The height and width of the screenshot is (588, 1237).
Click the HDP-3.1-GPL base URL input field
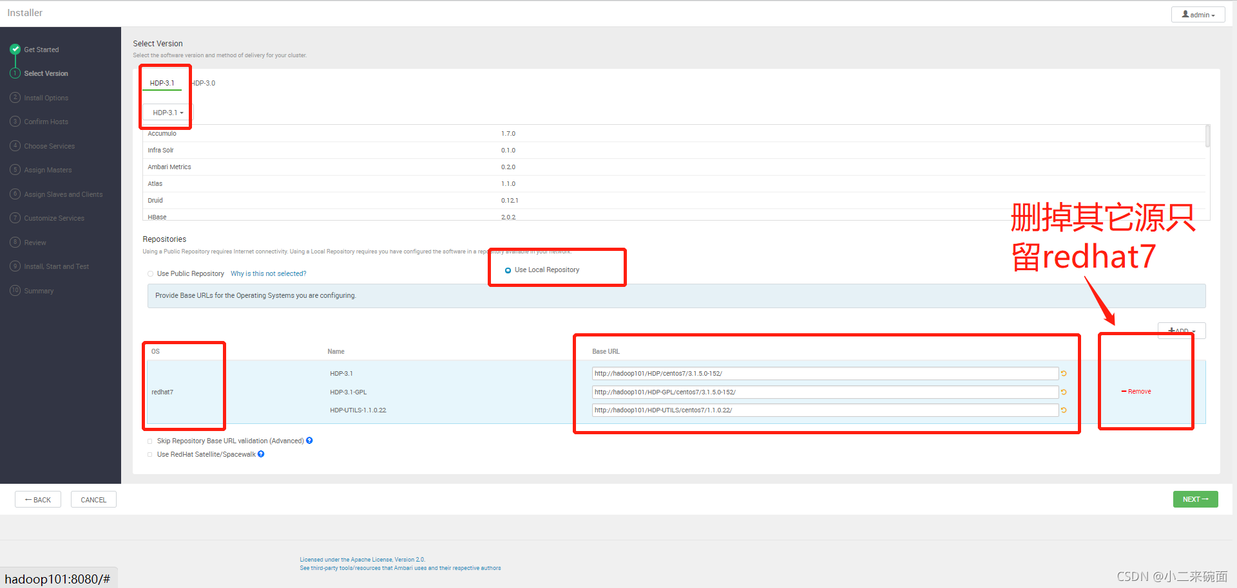[825, 392]
